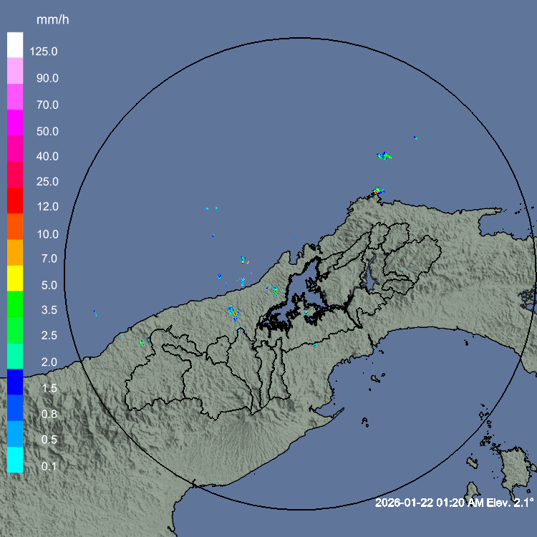Screen dimensions: 537x537
Task: Click the cyan 0.1 legend swatch
Action: coord(15,460)
